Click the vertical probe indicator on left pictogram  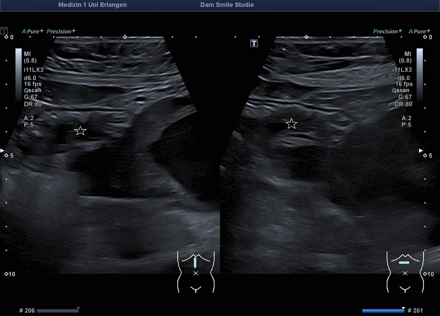coord(195,262)
